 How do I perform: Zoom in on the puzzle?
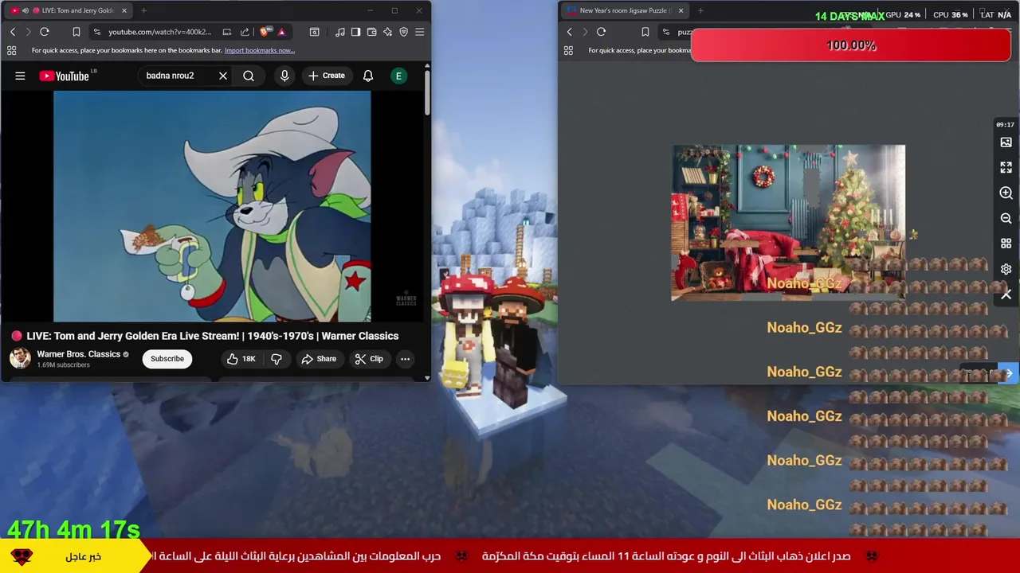[1006, 193]
